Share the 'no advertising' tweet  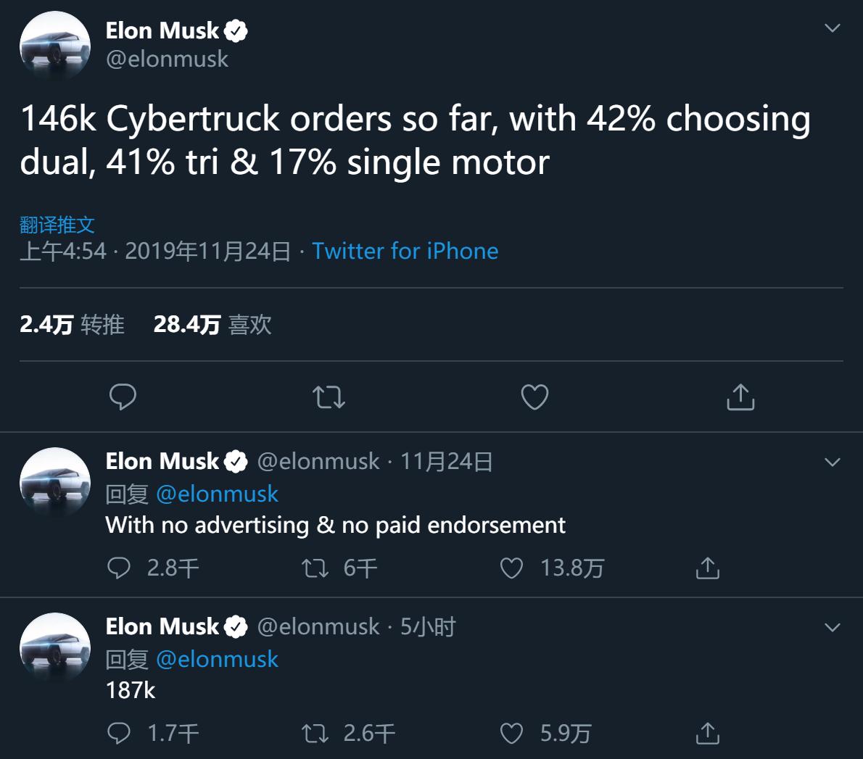pyautogui.click(x=707, y=568)
